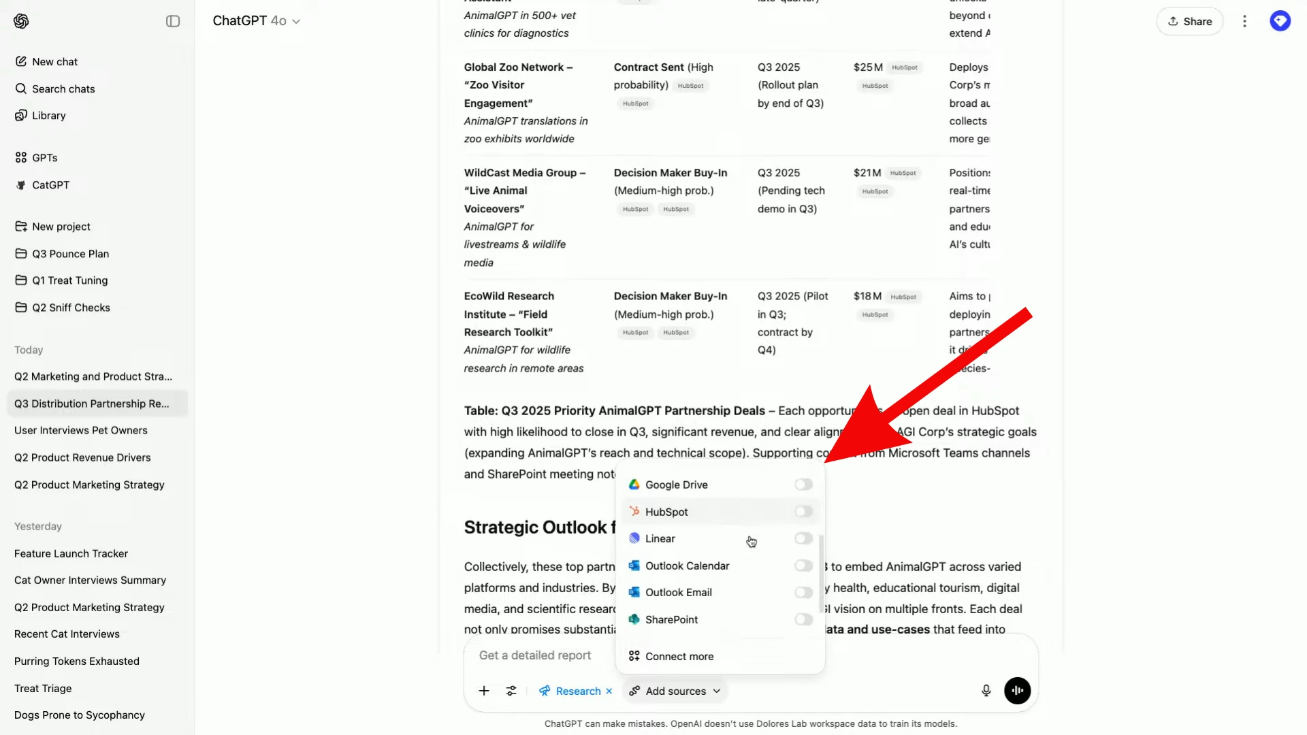Click the HubSpot citation chip next to $18M
The image size is (1307, 735).
tap(903, 297)
